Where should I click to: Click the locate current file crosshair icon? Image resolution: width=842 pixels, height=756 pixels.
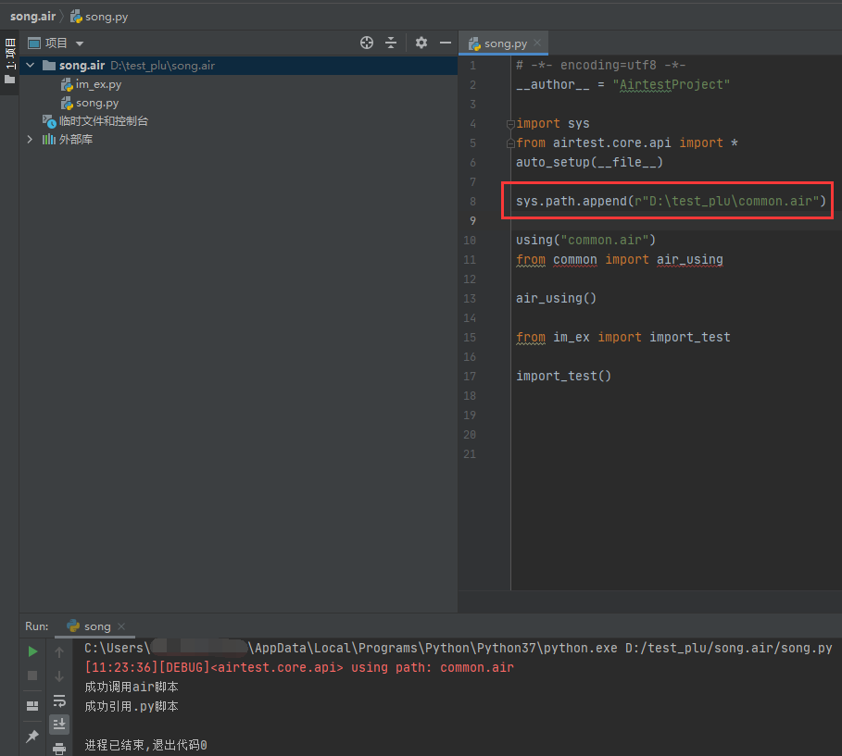point(367,43)
